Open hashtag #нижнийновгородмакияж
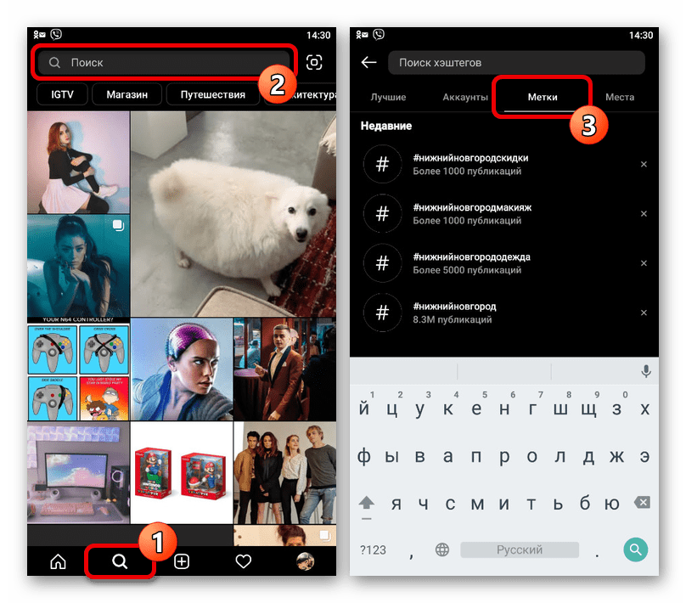The width and height of the screenshot is (686, 603). pyautogui.click(x=504, y=213)
